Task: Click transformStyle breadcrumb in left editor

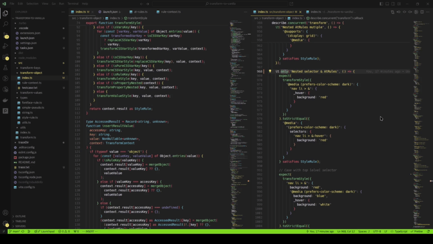Action: [x=135, y=18]
